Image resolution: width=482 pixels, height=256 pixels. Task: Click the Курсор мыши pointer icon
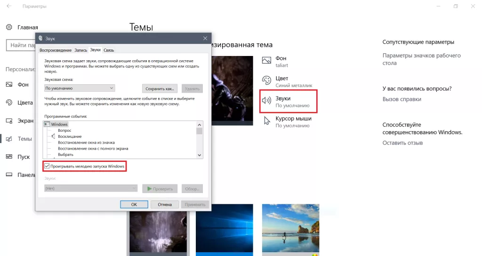pyautogui.click(x=267, y=121)
